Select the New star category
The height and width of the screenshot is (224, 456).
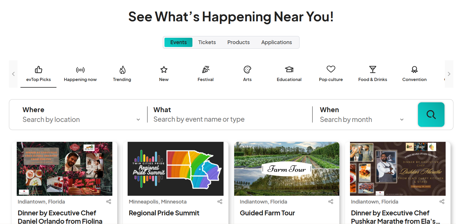coord(164,74)
